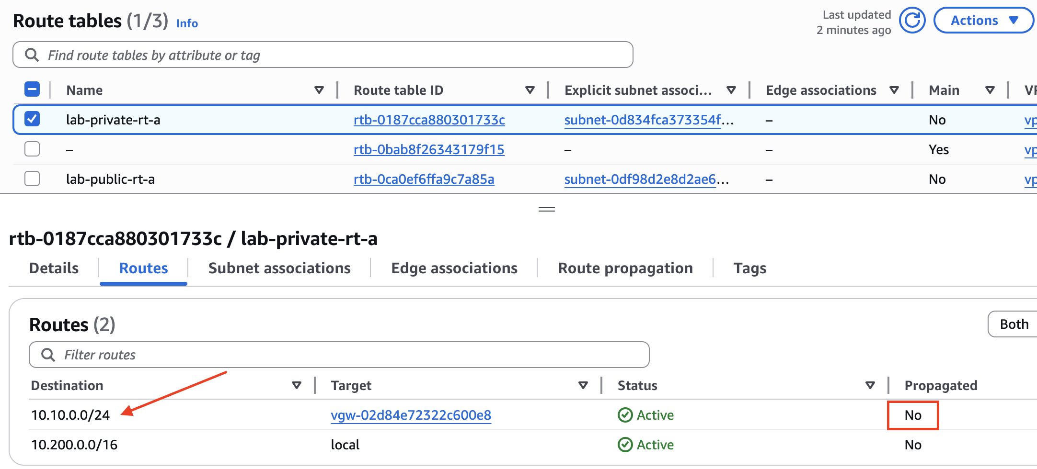The height and width of the screenshot is (469, 1037).
Task: Open the Actions dropdown menu
Action: [x=983, y=21]
